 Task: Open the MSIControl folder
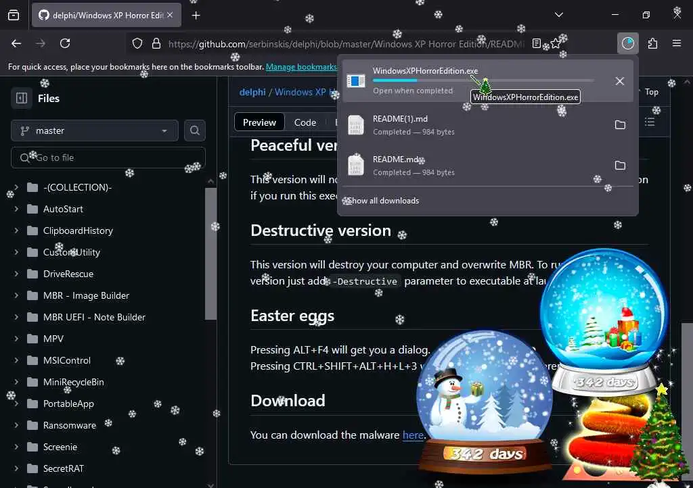pos(67,360)
